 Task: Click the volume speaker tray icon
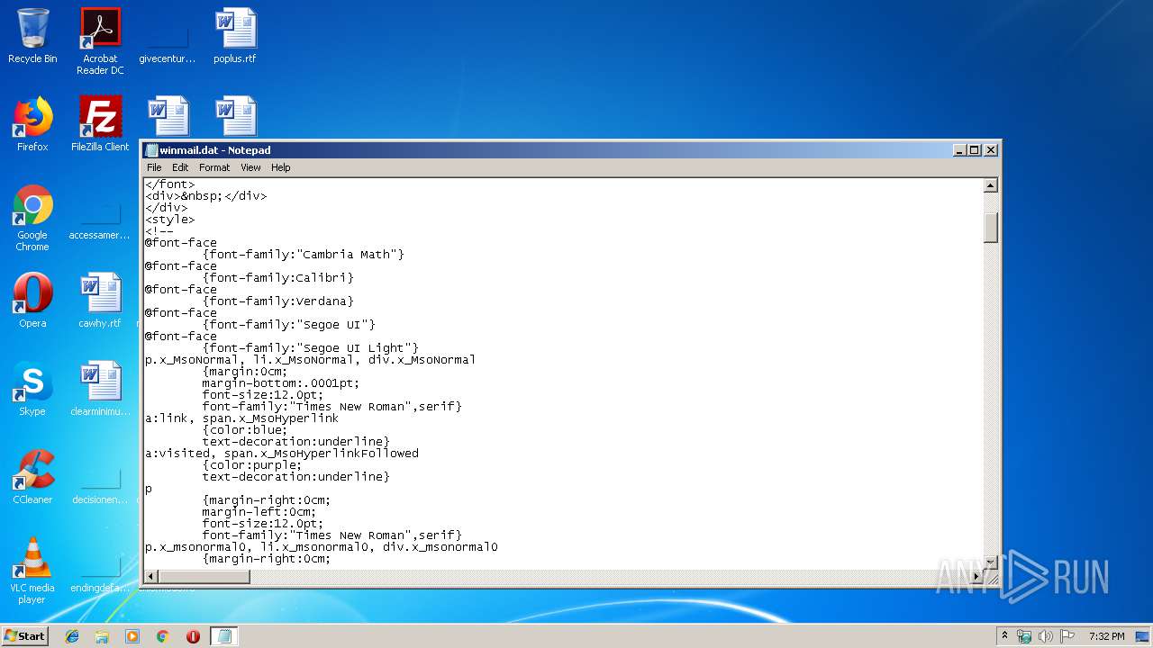(1045, 636)
